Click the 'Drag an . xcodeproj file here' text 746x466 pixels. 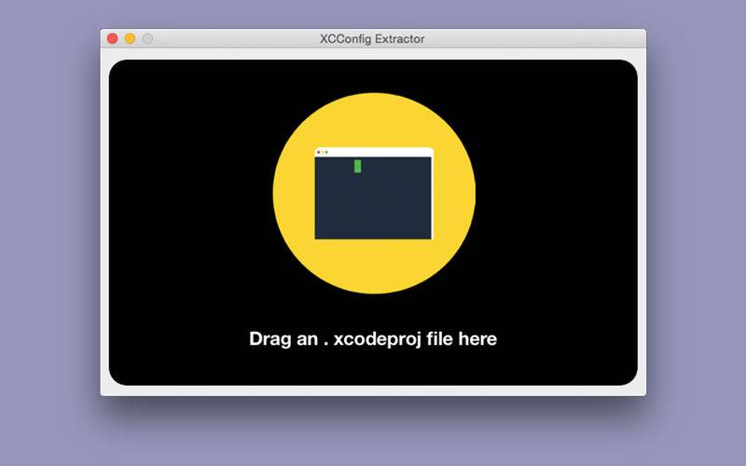(373, 339)
